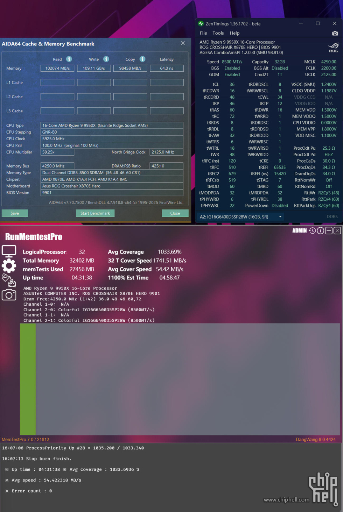The height and width of the screenshot is (512, 343).
Task: Click the Speed value 8500 MT/s
Action: [x=232, y=62]
